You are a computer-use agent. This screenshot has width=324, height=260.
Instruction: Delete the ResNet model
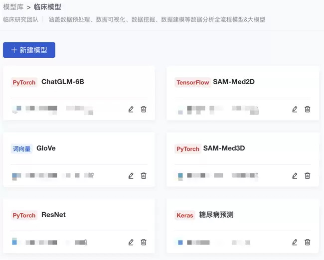click(x=144, y=242)
